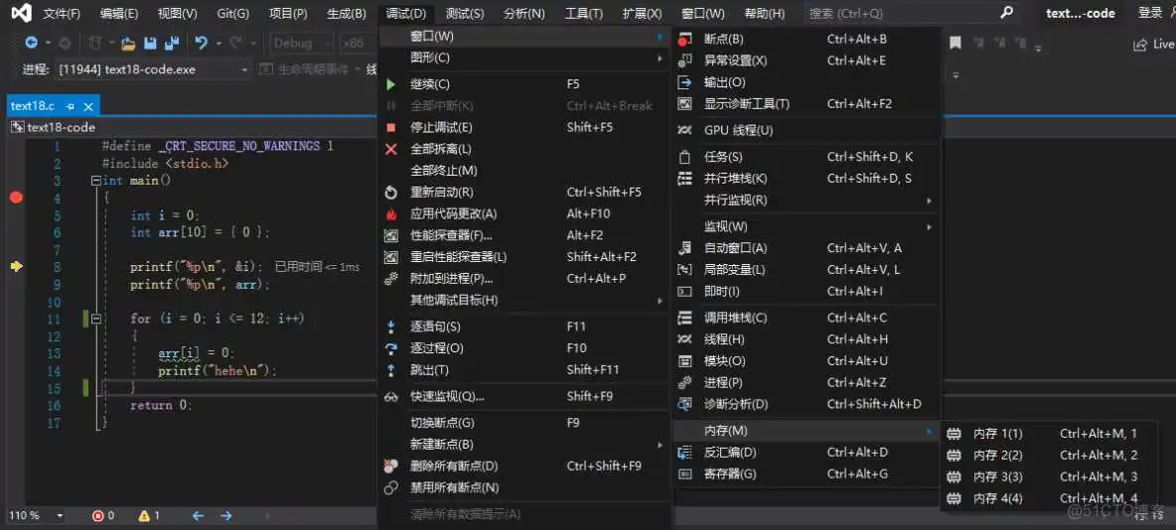1176x530 pixels.
Task: Click the Open File folder icon
Action: [x=127, y=44]
